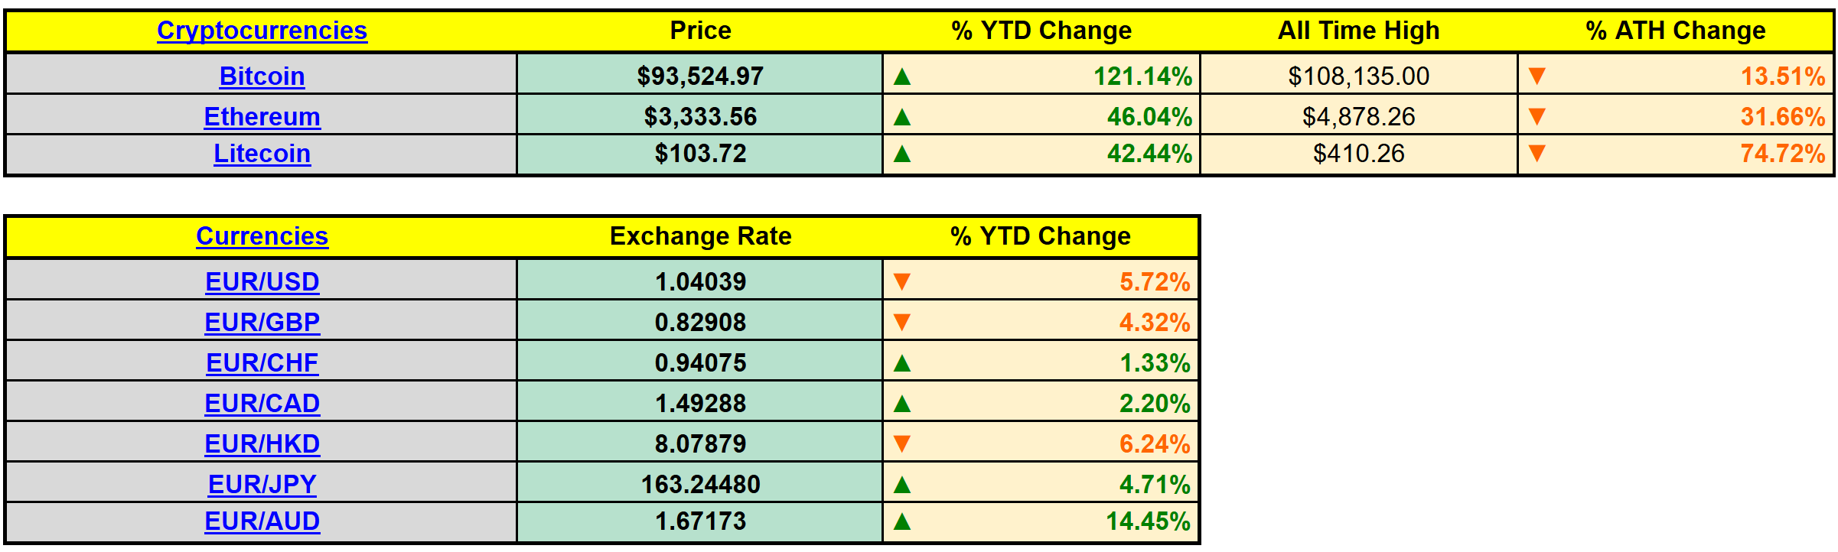This screenshot has height=552, width=1838.
Task: Click Ethereum's orange ATH down arrow
Action: [1537, 117]
